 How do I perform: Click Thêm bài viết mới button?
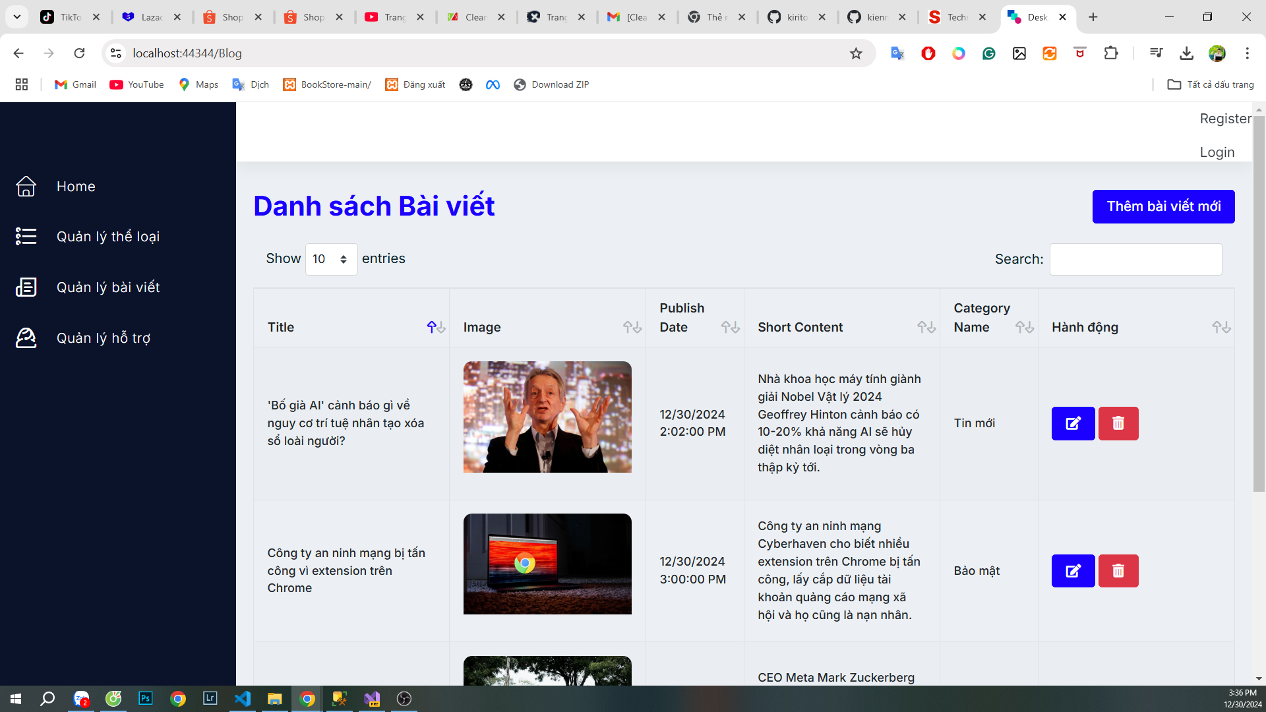point(1163,207)
